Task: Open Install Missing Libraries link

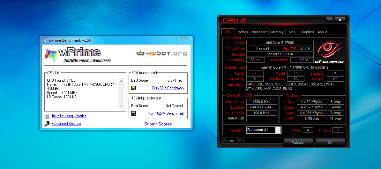Action: [x=69, y=116]
